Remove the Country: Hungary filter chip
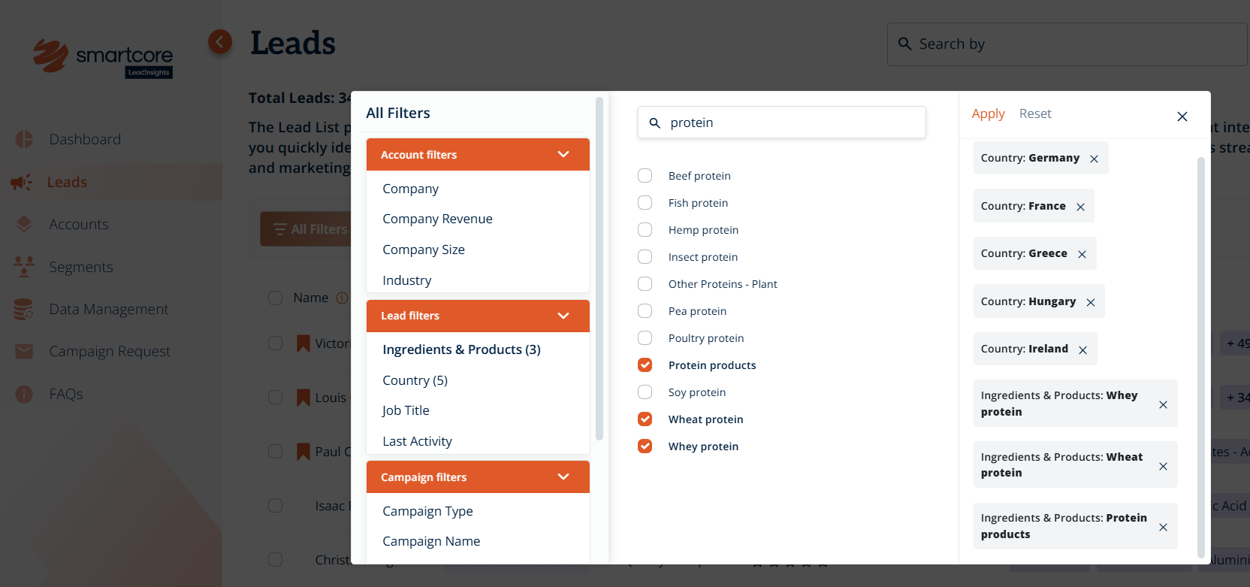 coord(1090,302)
